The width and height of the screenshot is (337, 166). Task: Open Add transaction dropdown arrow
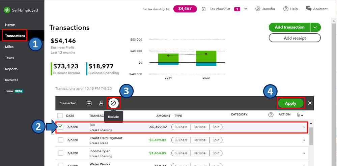pos(315,27)
